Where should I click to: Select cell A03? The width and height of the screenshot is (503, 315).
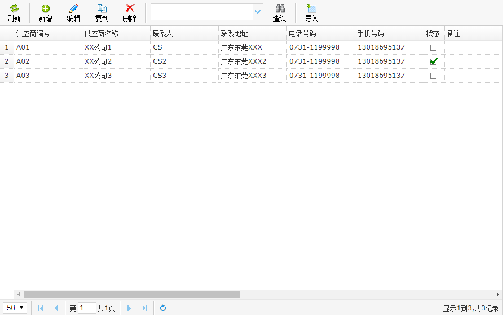click(x=48, y=76)
